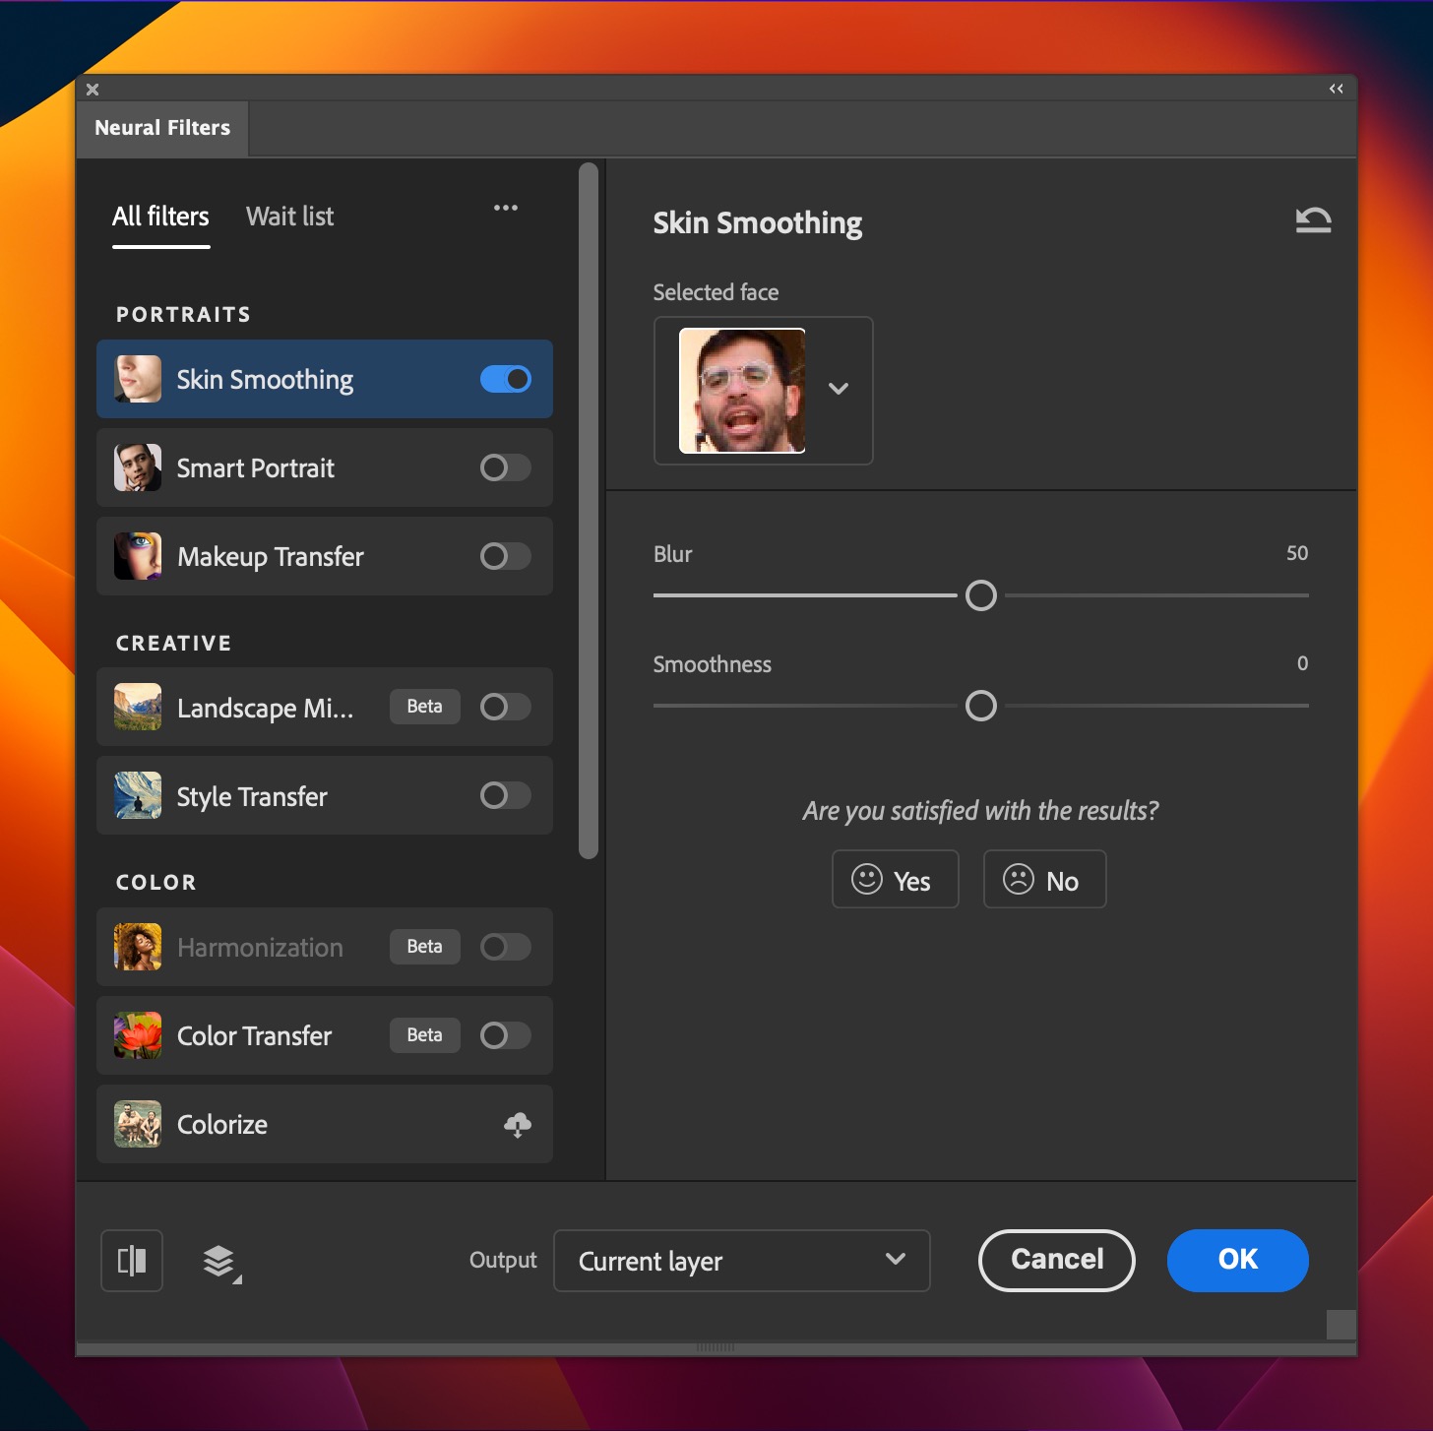Click the Beta badge on Color Transfer

[425, 1035]
